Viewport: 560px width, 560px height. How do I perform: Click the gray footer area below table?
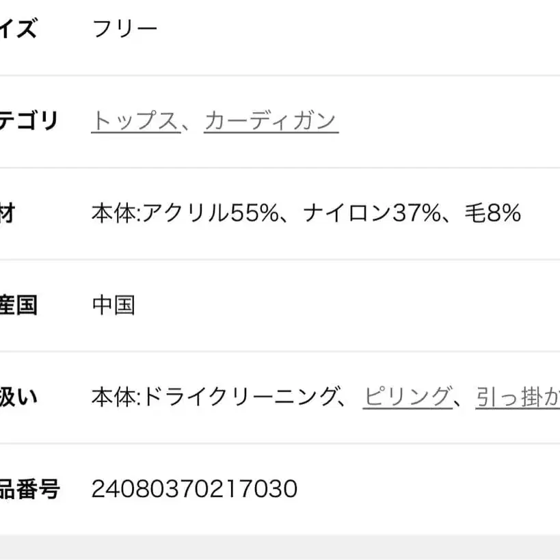click(280, 547)
